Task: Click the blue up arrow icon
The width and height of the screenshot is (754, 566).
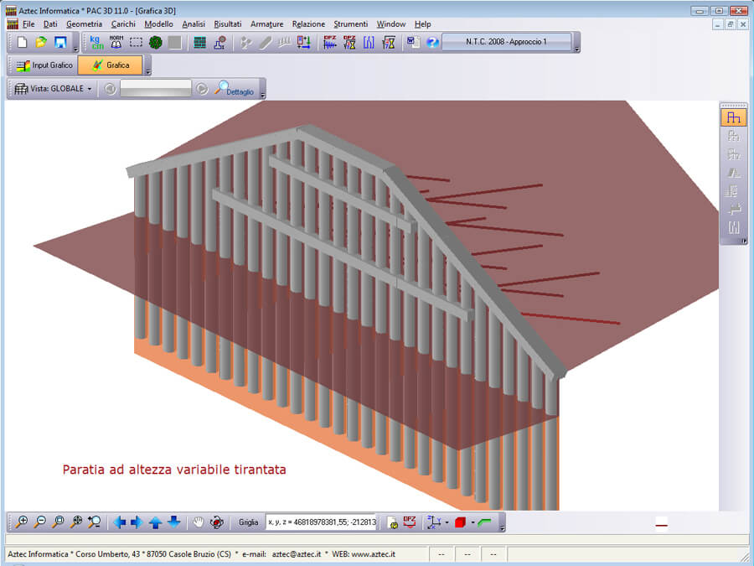Action: [156, 522]
